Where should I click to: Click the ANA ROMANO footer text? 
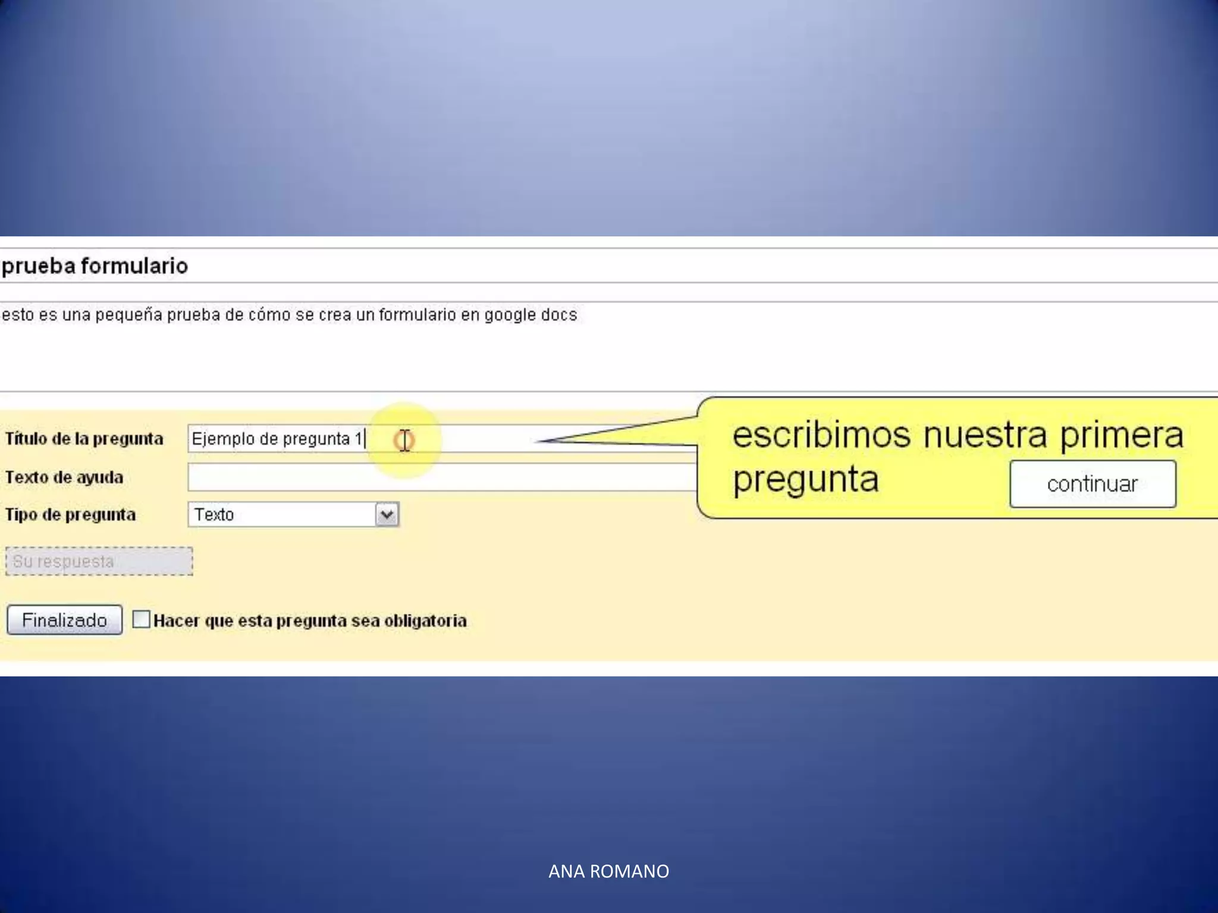tap(608, 871)
